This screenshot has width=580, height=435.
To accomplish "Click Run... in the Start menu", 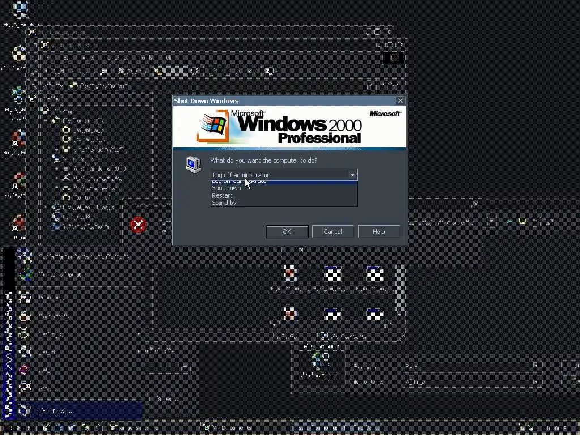I will [79, 389].
